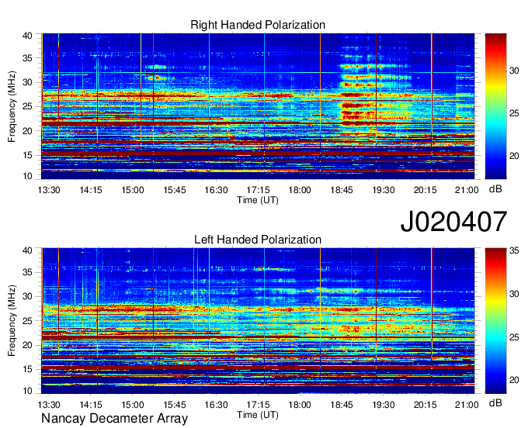Click the 30 MHz tick of Left Handed plot
This screenshot has width=528, height=428.
[27, 296]
